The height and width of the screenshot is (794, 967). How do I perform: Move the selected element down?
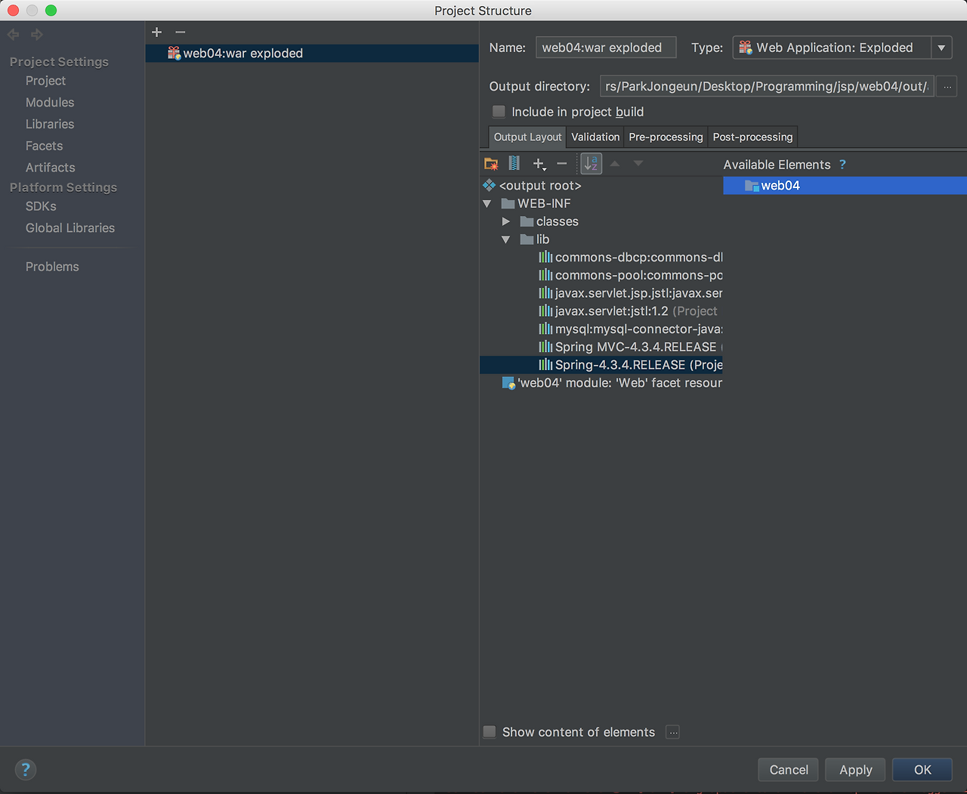[638, 163]
